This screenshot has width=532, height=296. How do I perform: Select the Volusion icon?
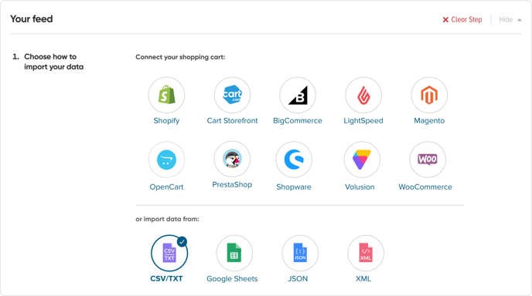pos(362,160)
